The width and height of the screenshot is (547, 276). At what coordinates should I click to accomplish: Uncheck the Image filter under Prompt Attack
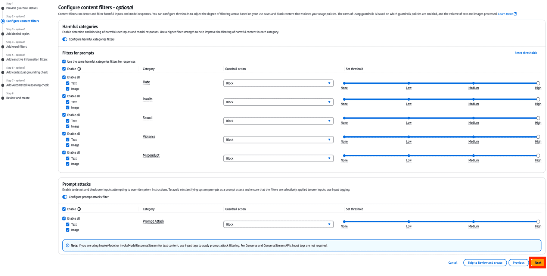(68, 230)
